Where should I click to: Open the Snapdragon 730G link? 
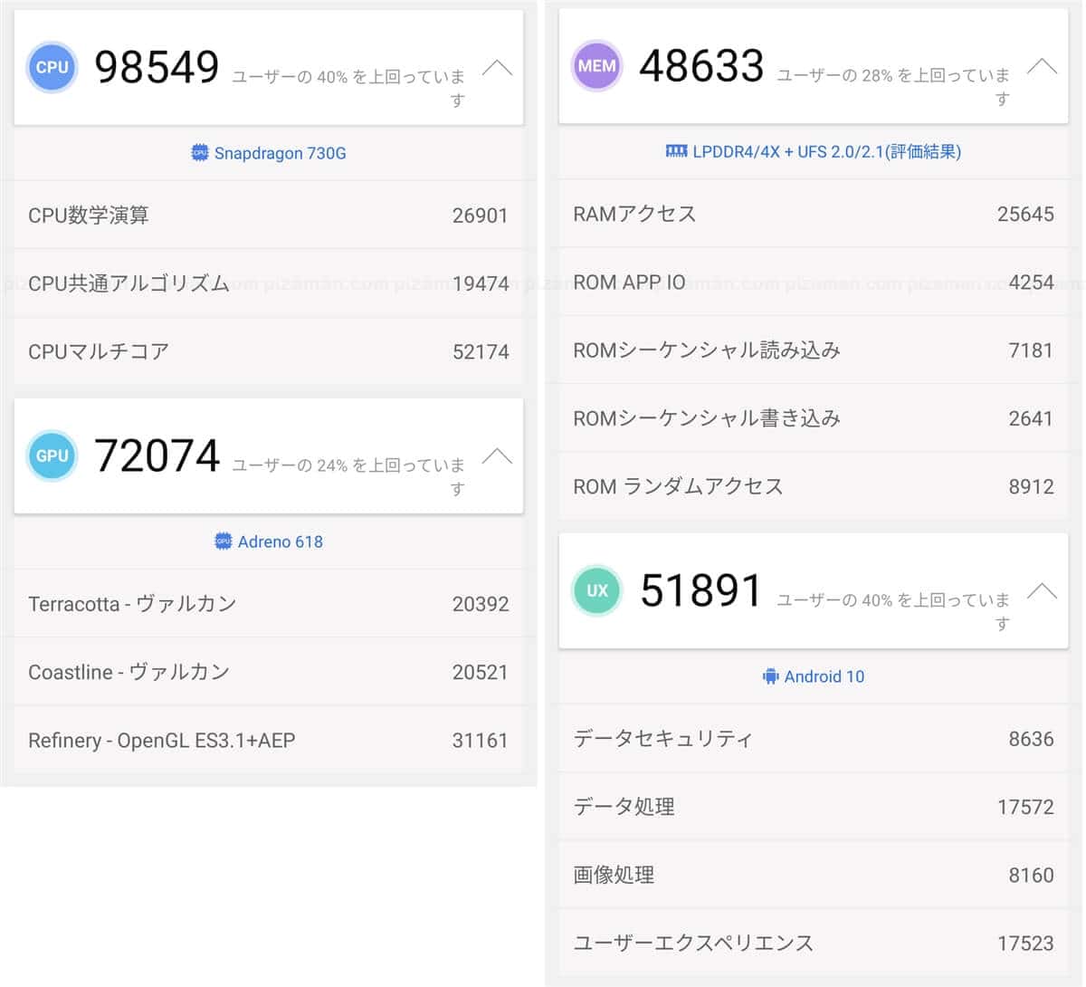(280, 153)
